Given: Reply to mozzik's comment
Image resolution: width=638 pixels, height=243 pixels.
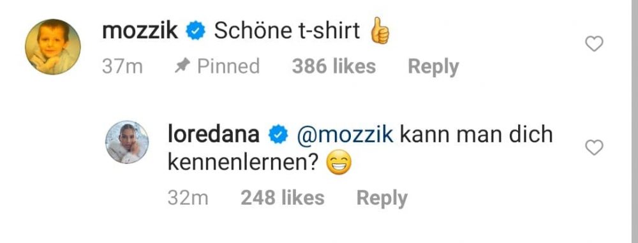Looking at the screenshot, I should (x=433, y=67).
